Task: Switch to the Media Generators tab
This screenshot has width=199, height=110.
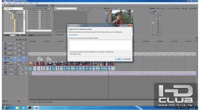Action: click(x=32, y=35)
